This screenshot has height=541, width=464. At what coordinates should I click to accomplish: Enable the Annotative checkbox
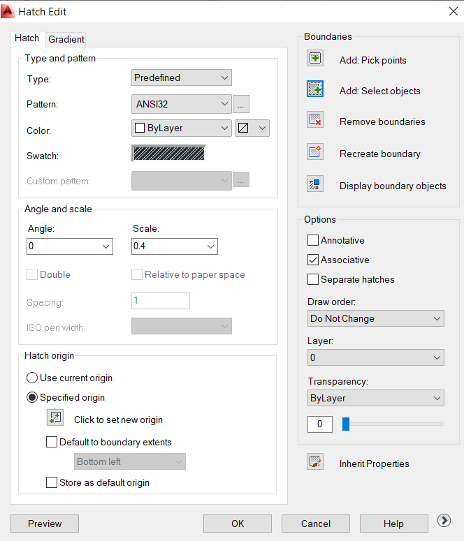click(313, 241)
